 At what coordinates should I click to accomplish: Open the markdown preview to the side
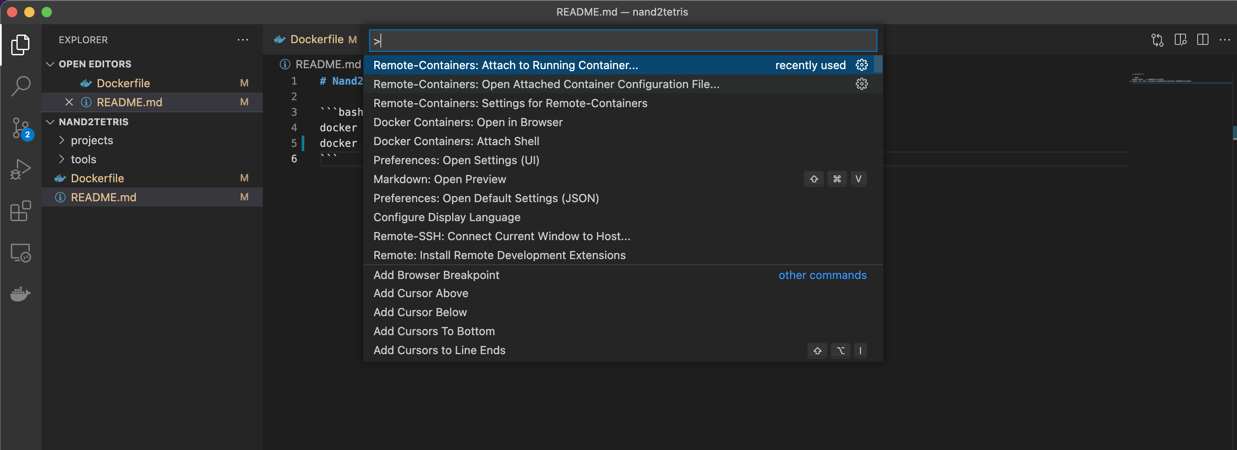1180,40
